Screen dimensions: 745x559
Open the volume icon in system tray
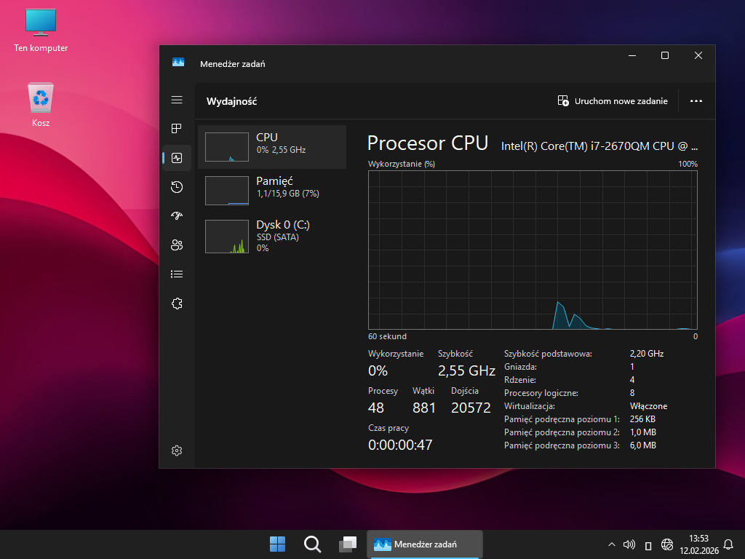coord(629,544)
